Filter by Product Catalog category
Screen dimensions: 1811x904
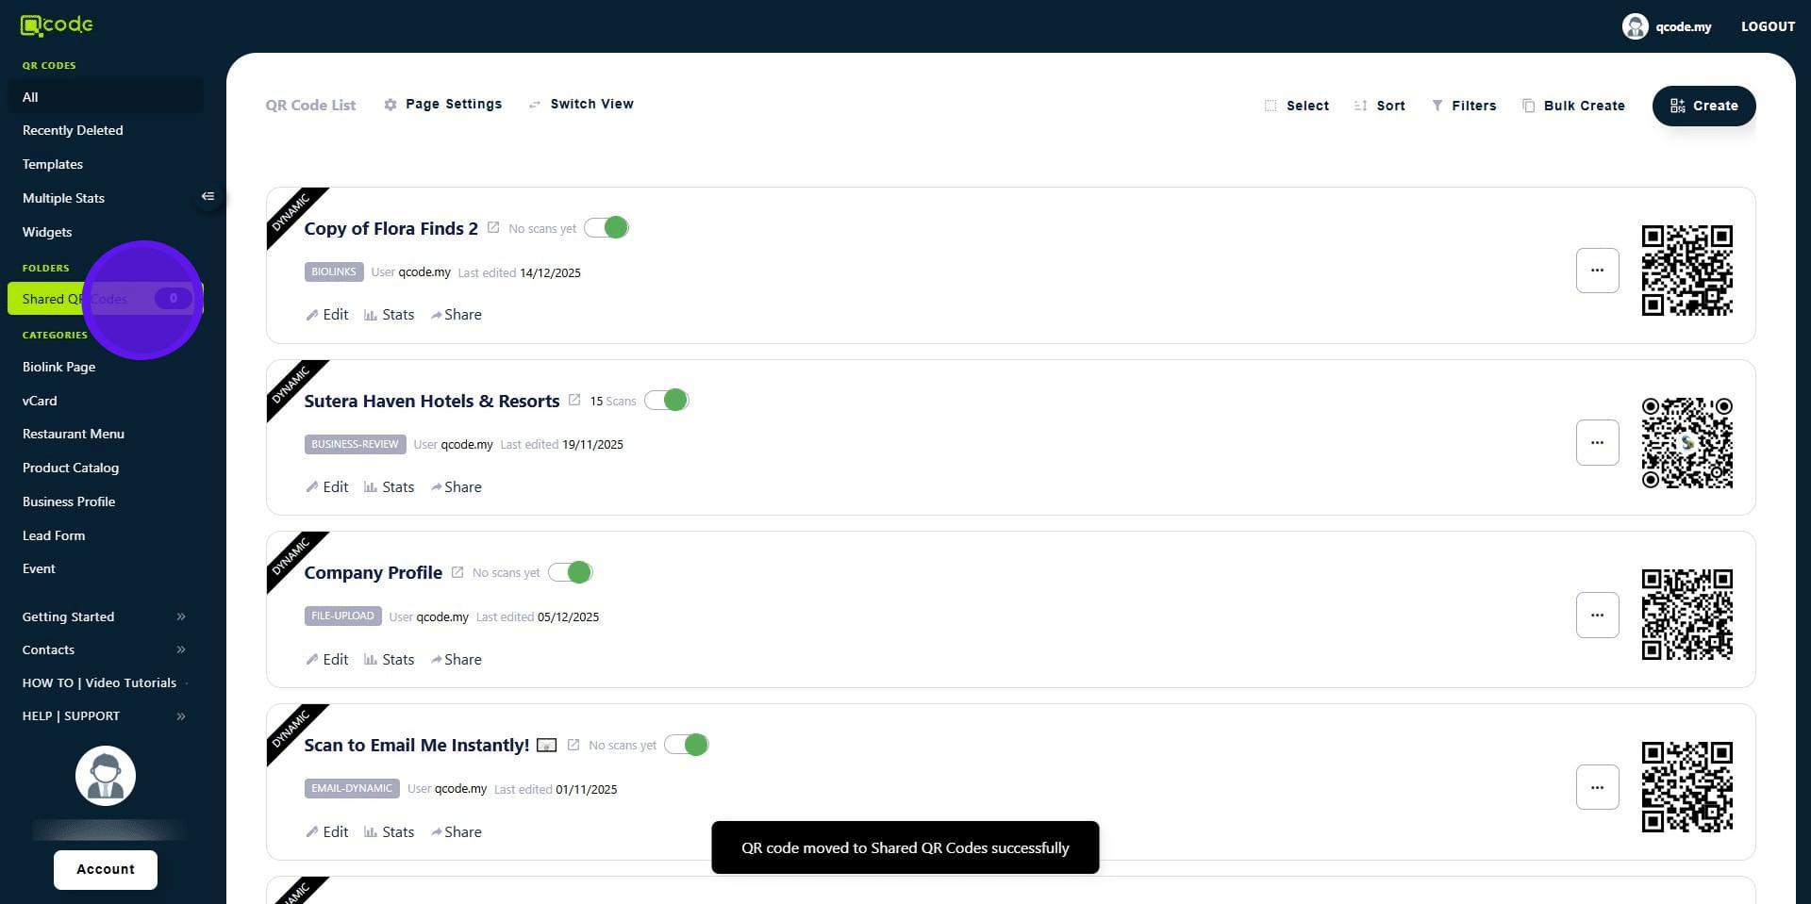[71, 468]
